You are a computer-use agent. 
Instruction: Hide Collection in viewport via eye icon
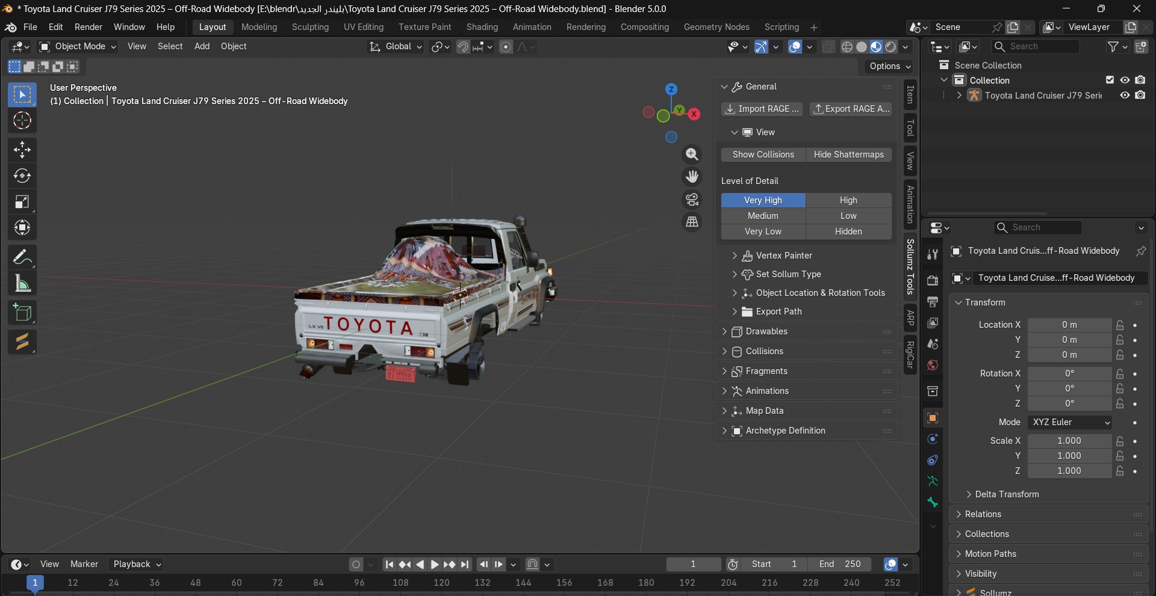[1125, 80]
